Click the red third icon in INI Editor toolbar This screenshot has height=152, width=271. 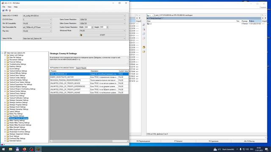(10, 10)
